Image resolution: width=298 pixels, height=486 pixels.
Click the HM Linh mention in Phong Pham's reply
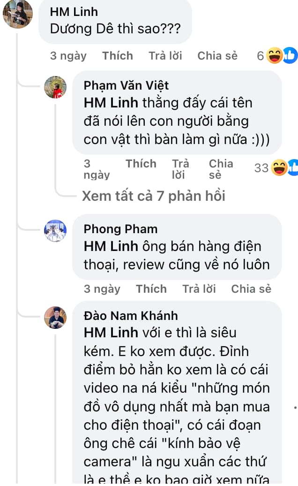tap(111, 246)
